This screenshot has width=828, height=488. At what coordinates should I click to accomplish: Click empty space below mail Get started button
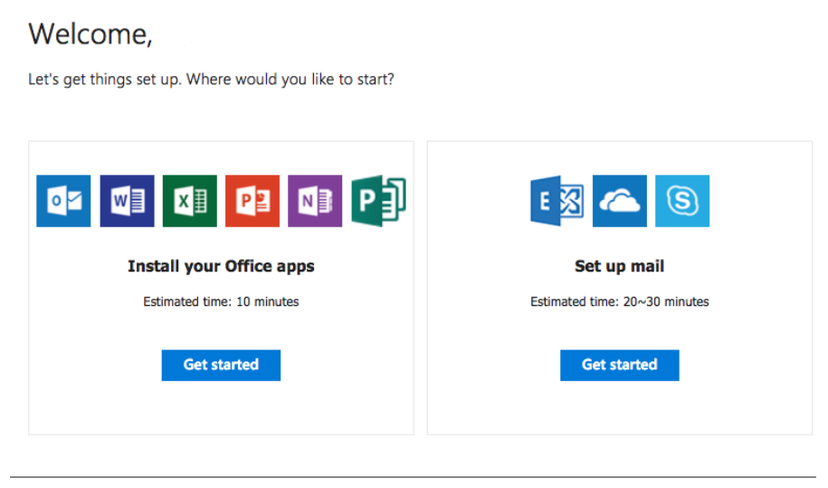(x=619, y=407)
